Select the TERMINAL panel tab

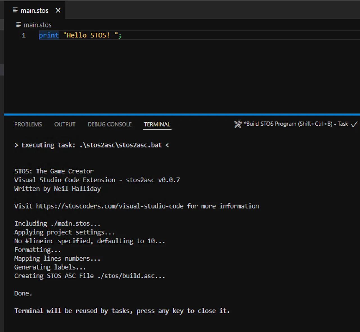pos(157,124)
